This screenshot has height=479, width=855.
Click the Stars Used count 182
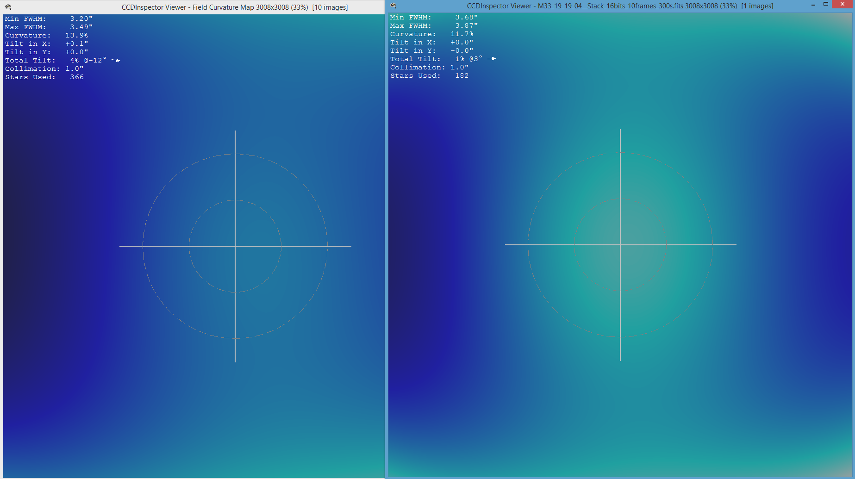pos(462,76)
